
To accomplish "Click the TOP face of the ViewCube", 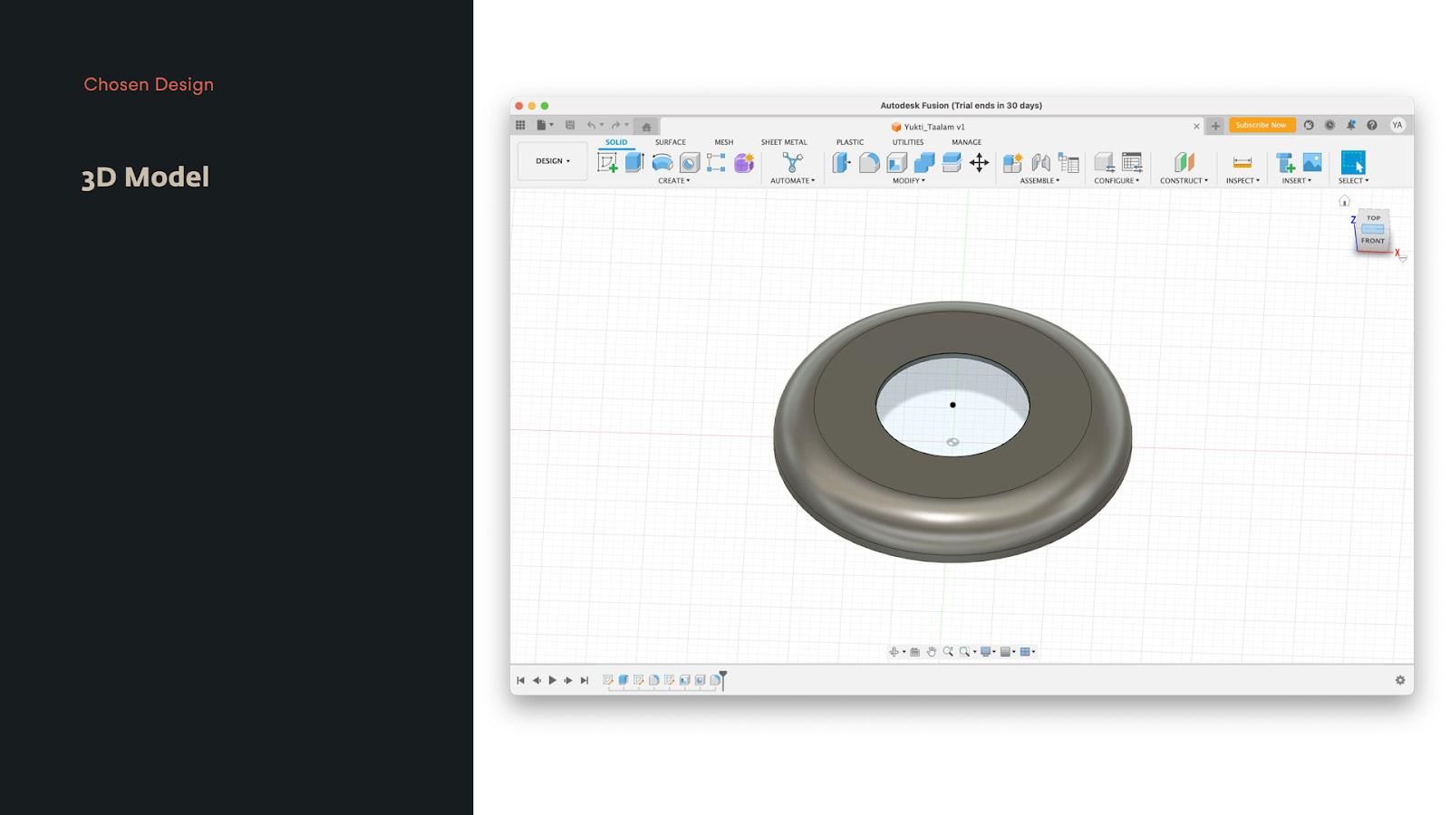I will [1374, 218].
